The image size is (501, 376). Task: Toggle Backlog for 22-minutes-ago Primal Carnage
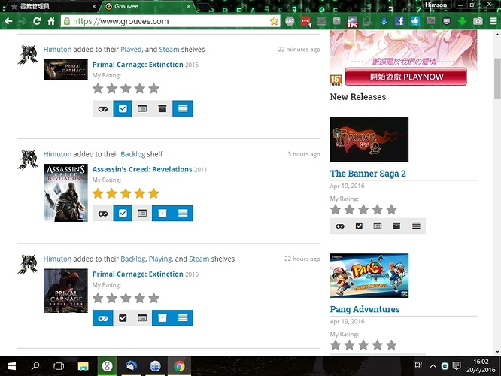pyautogui.click(x=162, y=108)
